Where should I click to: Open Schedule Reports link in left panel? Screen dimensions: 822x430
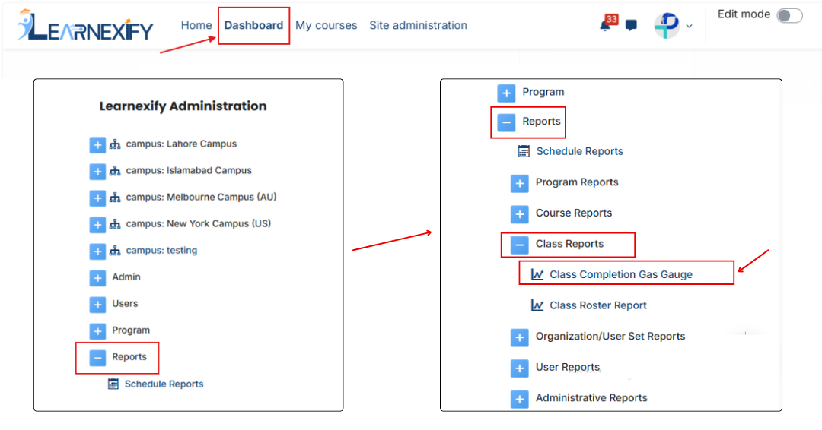(x=164, y=384)
